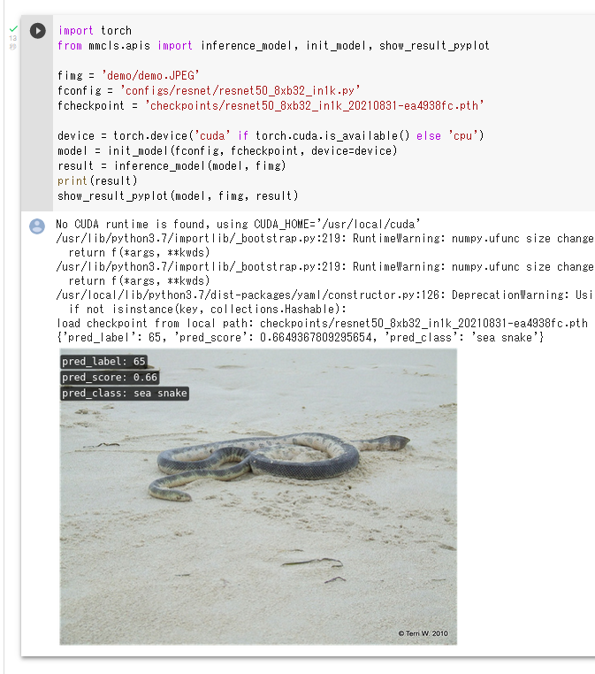The image size is (595, 674).
Task: Click the 'model = init_model' line
Action: [227, 151]
